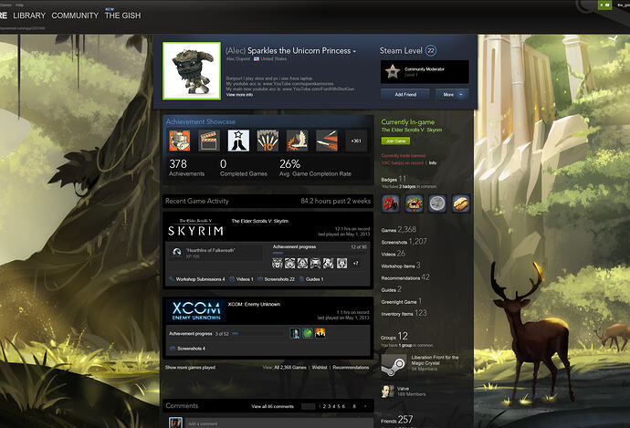The height and width of the screenshot is (428, 630).
Task: Click the Add Friend button
Action: [x=405, y=94]
